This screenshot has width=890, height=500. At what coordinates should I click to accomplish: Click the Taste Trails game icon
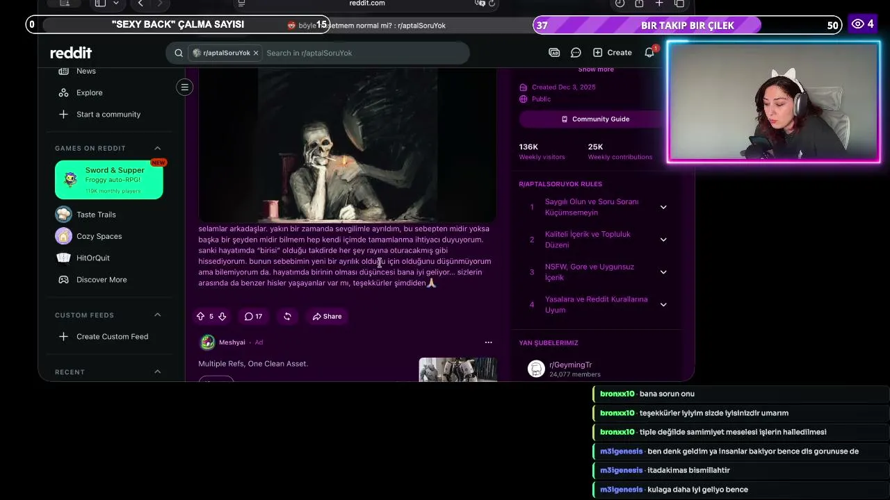click(x=63, y=215)
